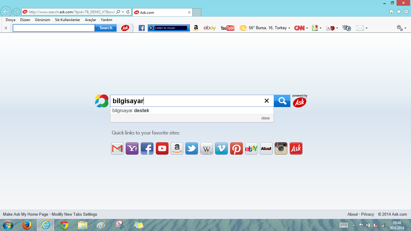Close the Ask toolbar with X
The height and width of the screenshot is (231, 411).
6,28
